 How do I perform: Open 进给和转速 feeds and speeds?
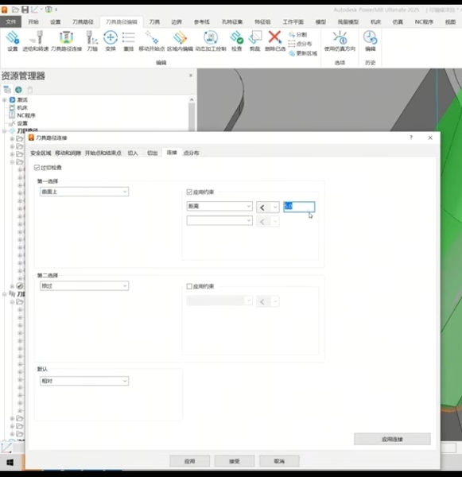click(x=36, y=41)
